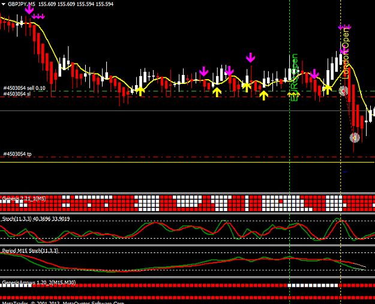The width and height of the screenshot is (375, 304).
Task: Open the chart menu triangle beside GBPJPY,M5
Action: point(4,4)
